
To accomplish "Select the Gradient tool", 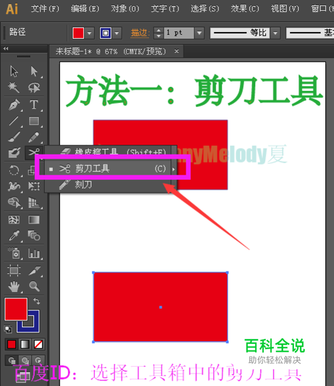I will click(34, 220).
